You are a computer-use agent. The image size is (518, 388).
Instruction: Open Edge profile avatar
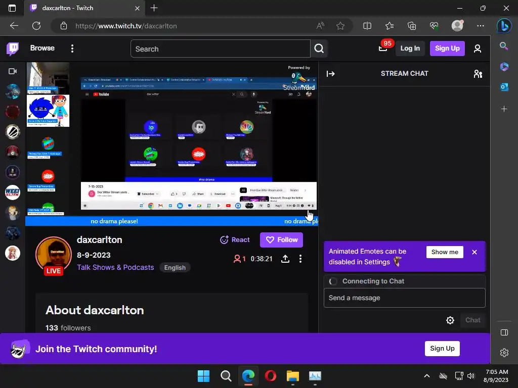(x=457, y=26)
